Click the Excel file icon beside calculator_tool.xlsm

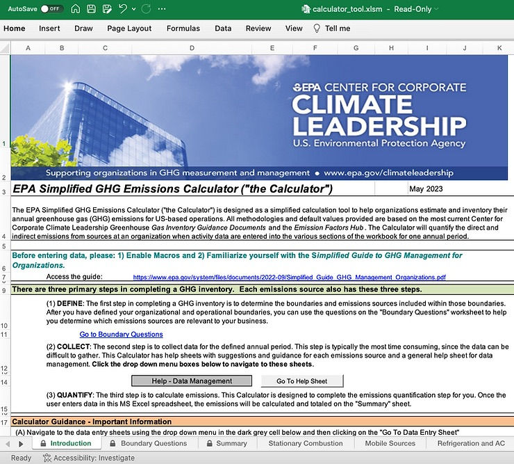click(x=306, y=9)
